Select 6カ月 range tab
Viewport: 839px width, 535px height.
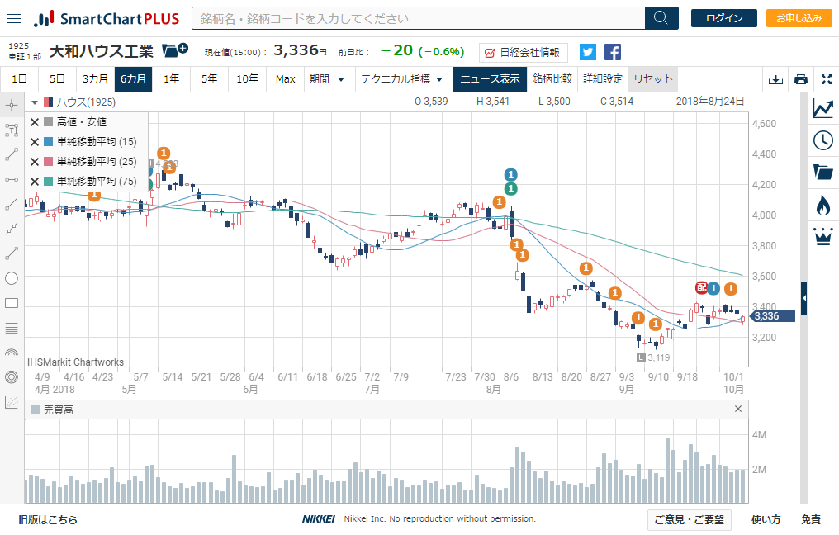(x=133, y=79)
